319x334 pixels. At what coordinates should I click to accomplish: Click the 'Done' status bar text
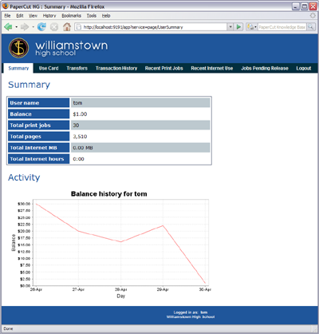click(8, 328)
